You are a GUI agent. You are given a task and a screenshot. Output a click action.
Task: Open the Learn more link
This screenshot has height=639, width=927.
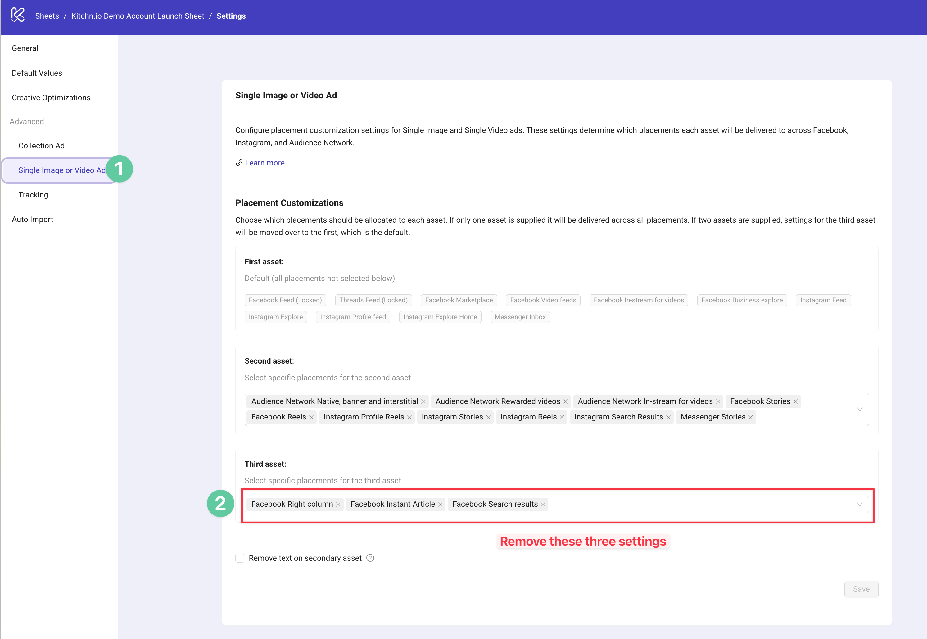[x=265, y=163]
